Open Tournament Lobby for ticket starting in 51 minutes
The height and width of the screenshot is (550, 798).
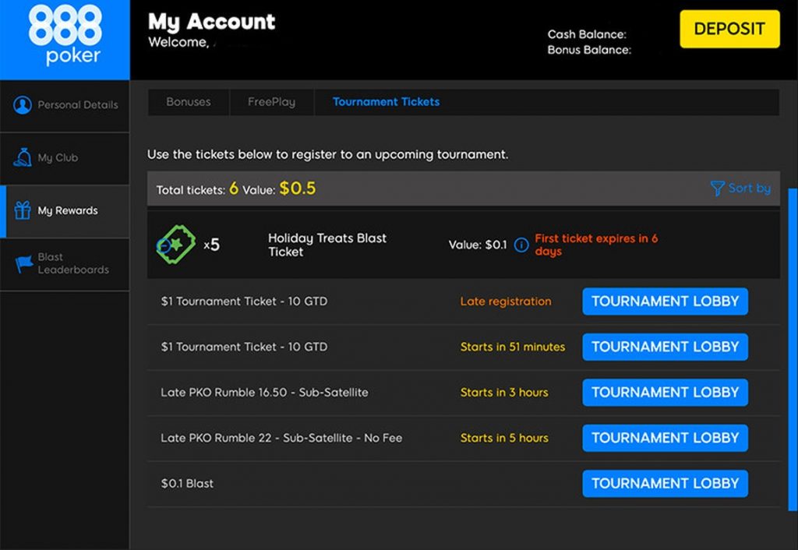coord(665,347)
